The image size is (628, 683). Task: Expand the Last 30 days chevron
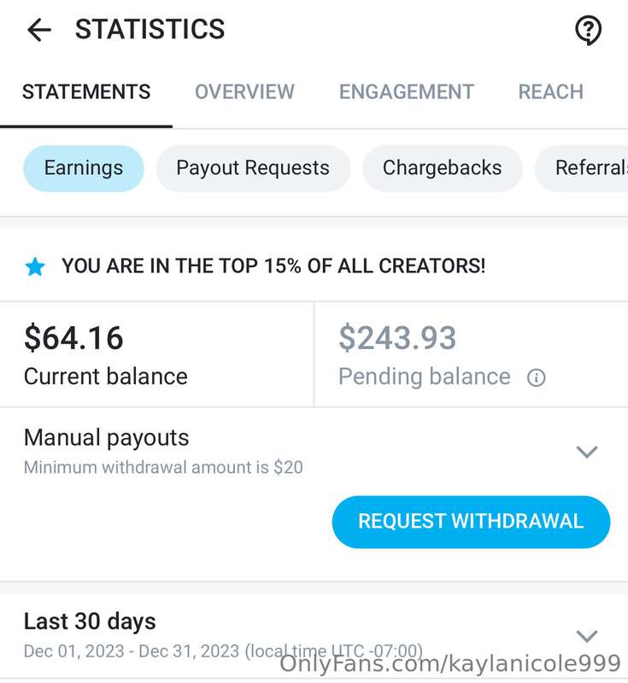click(x=587, y=636)
